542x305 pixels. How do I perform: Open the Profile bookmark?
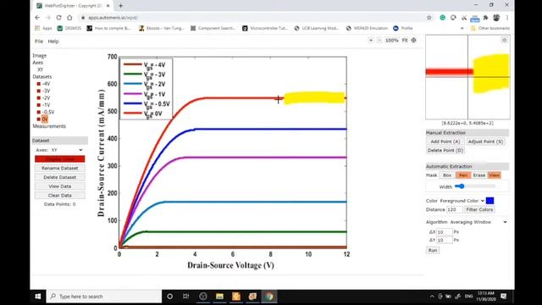[x=403, y=28]
